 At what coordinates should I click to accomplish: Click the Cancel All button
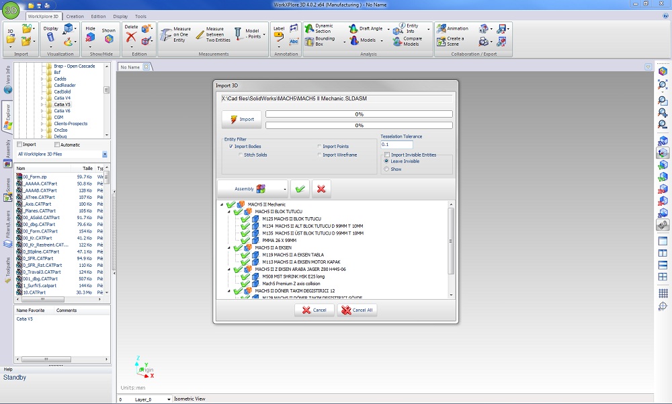point(357,310)
